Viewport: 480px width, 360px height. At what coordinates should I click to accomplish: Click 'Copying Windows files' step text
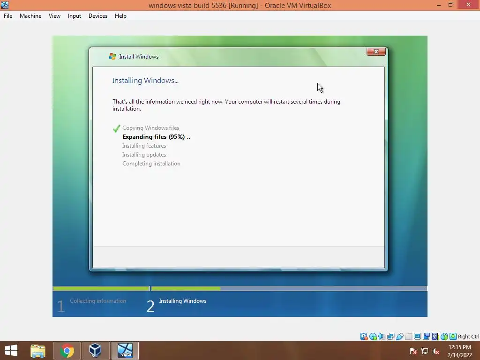(x=150, y=128)
